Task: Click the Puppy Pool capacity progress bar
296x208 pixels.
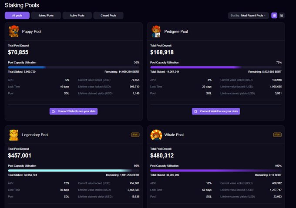Action: (x=74, y=67)
